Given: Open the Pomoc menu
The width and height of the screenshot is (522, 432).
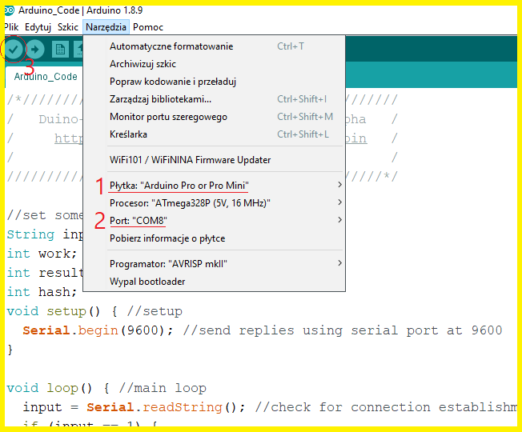Looking at the screenshot, I should pyautogui.click(x=148, y=27).
